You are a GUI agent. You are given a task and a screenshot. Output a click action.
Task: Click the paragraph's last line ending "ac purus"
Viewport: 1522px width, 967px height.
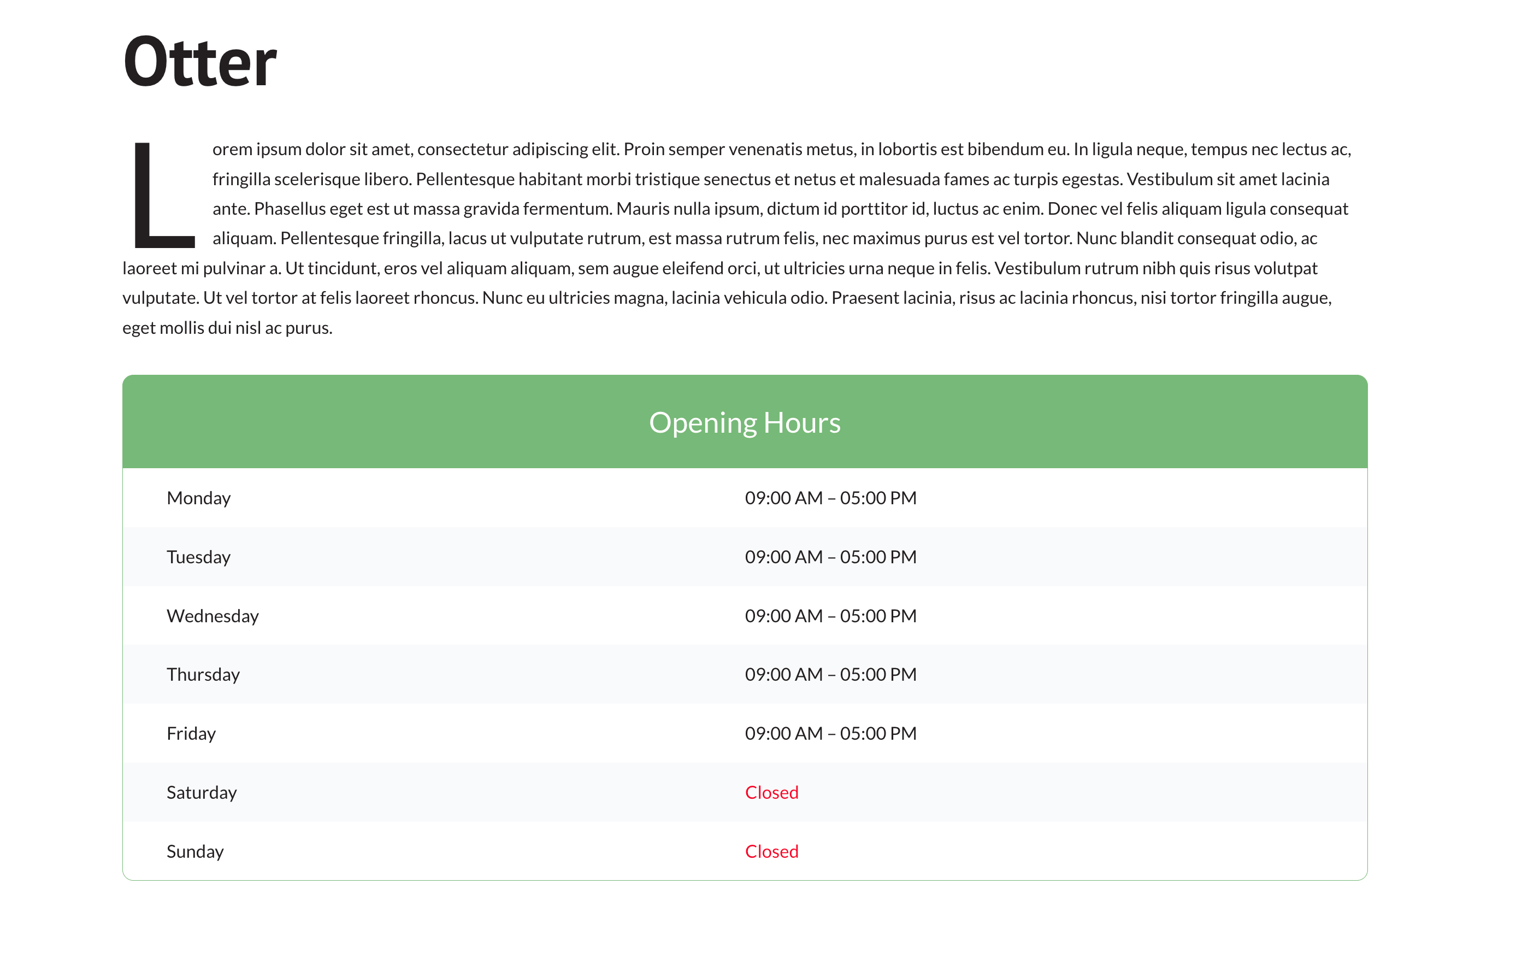click(x=227, y=328)
